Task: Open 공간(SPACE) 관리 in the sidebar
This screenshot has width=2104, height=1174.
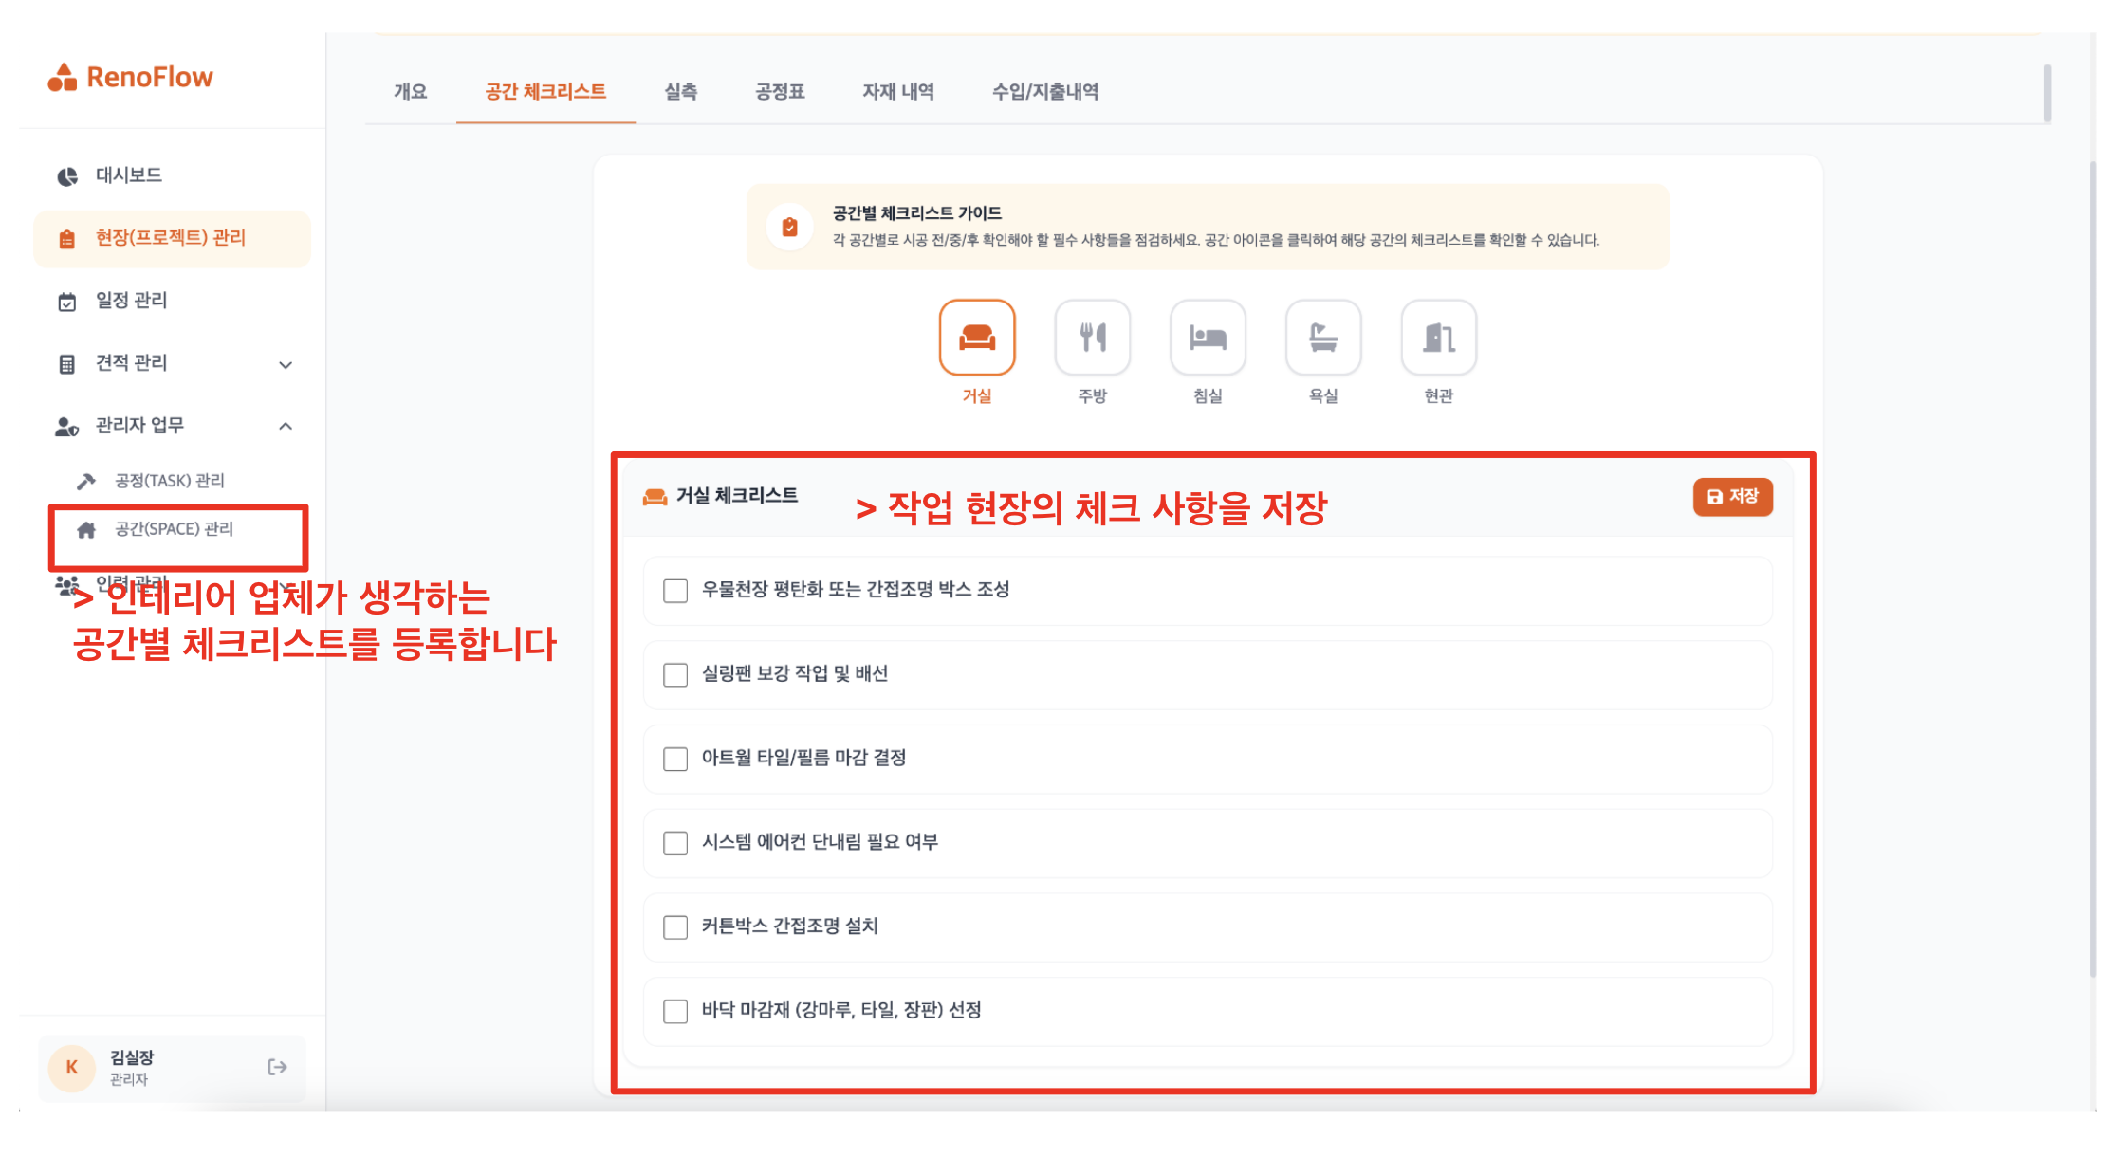Action: 174,529
